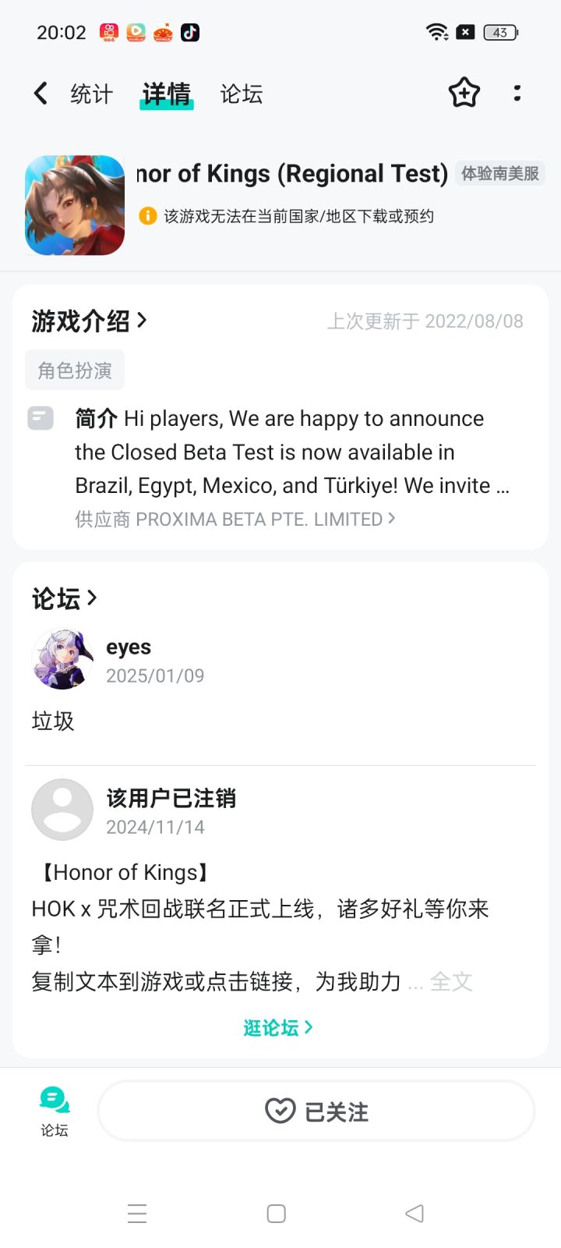Tap the orange info warning icon
The height and width of the screenshot is (1248, 561).
(147, 216)
